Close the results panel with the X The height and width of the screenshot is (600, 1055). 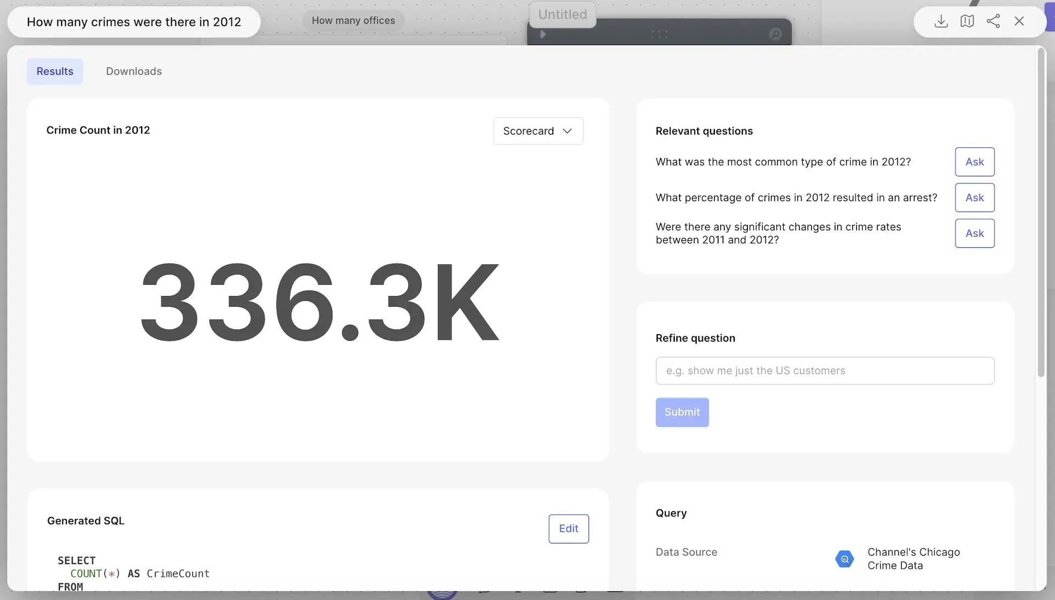pos(1019,21)
